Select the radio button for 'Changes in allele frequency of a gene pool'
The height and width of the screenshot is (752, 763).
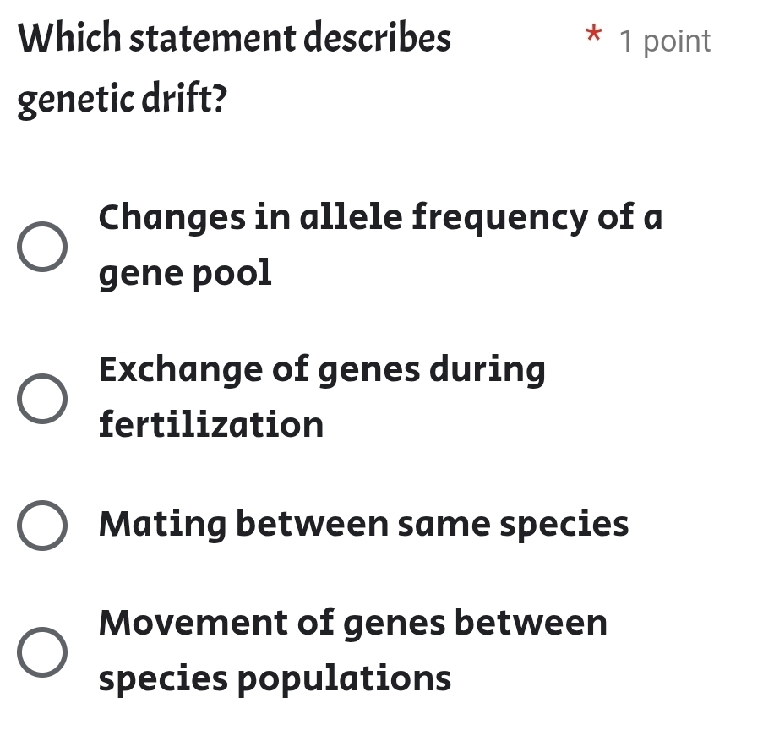pyautogui.click(x=41, y=245)
